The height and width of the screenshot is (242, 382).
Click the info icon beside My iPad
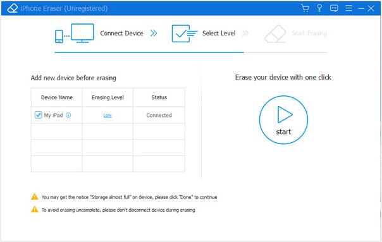pyautogui.click(x=68, y=115)
